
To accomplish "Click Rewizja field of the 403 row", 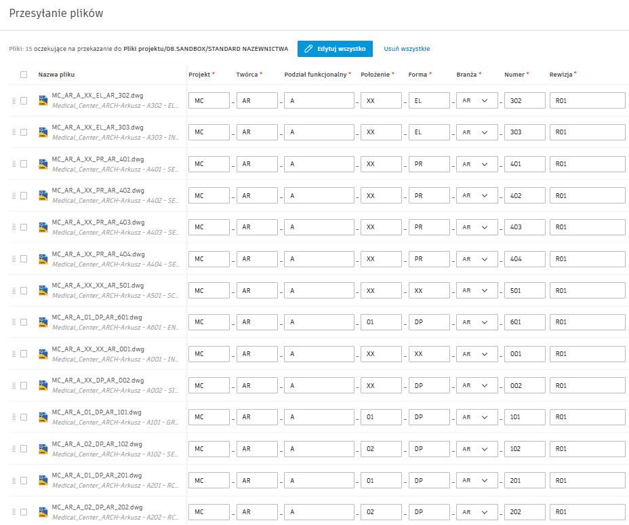I will point(587,227).
